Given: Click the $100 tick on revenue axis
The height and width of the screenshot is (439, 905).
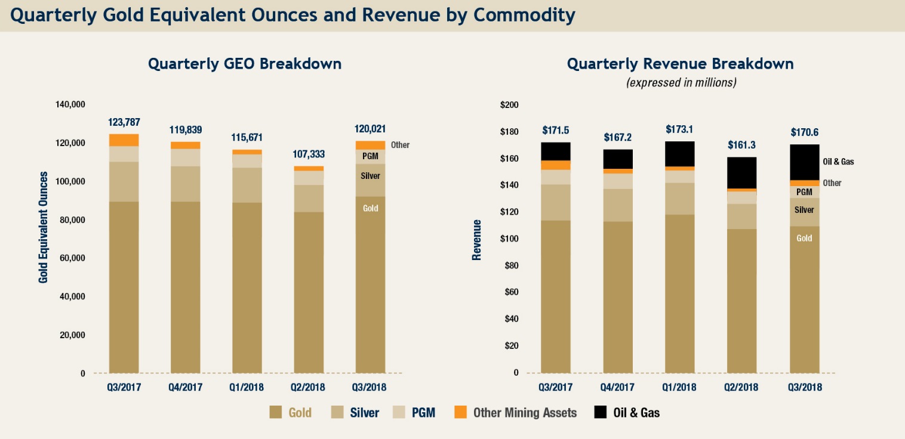Looking at the screenshot, I should pos(510,239).
